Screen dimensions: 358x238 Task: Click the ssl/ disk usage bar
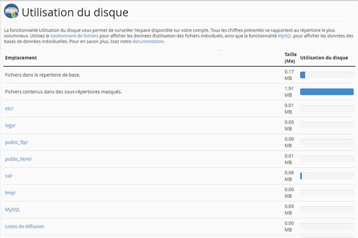(x=326, y=176)
